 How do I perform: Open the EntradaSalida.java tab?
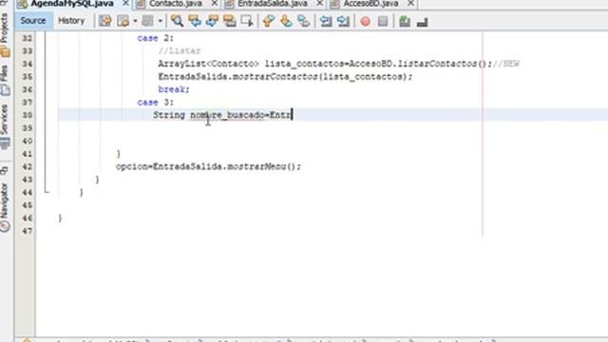tap(273, 4)
